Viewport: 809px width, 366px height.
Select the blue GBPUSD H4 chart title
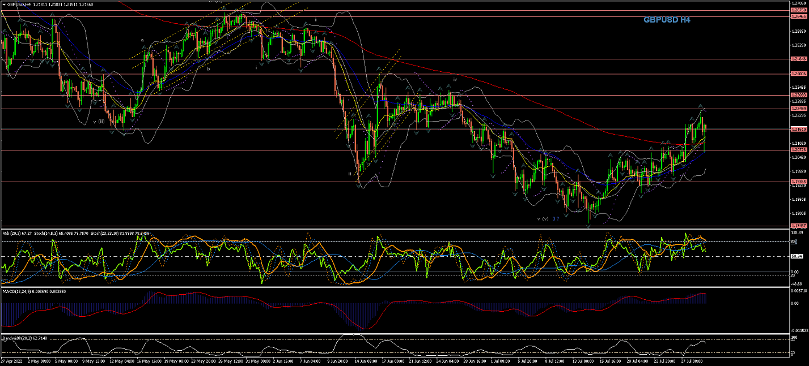666,20
